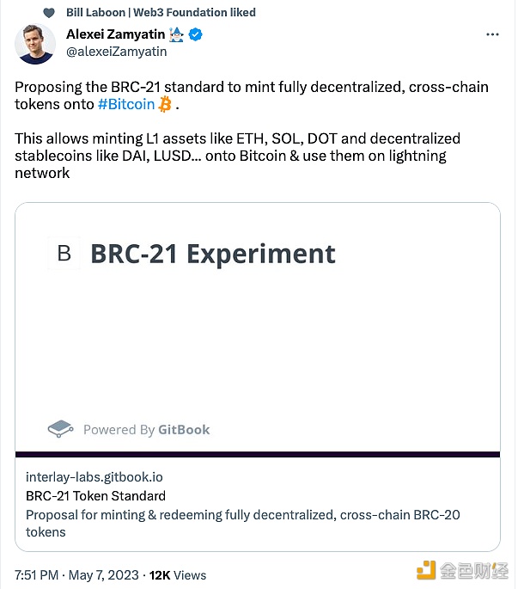Open the BRC-21 Token Standard title link
Screen dimensions: 518x589
95,496
